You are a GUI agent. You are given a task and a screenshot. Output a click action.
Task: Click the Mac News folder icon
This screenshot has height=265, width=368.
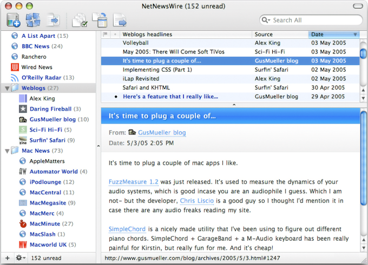[15, 150]
